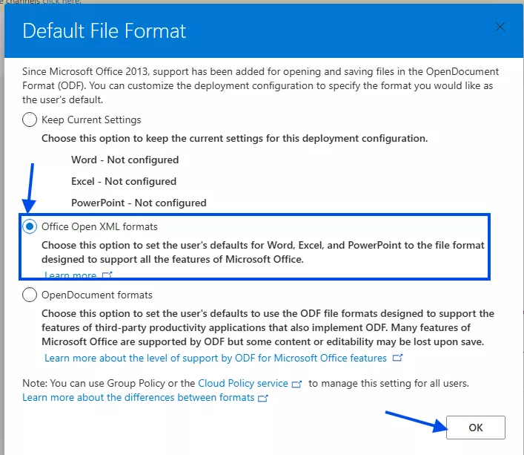Click the 'Excel - Not configured' text
Screen dimensions: 524x455
[x=124, y=181]
